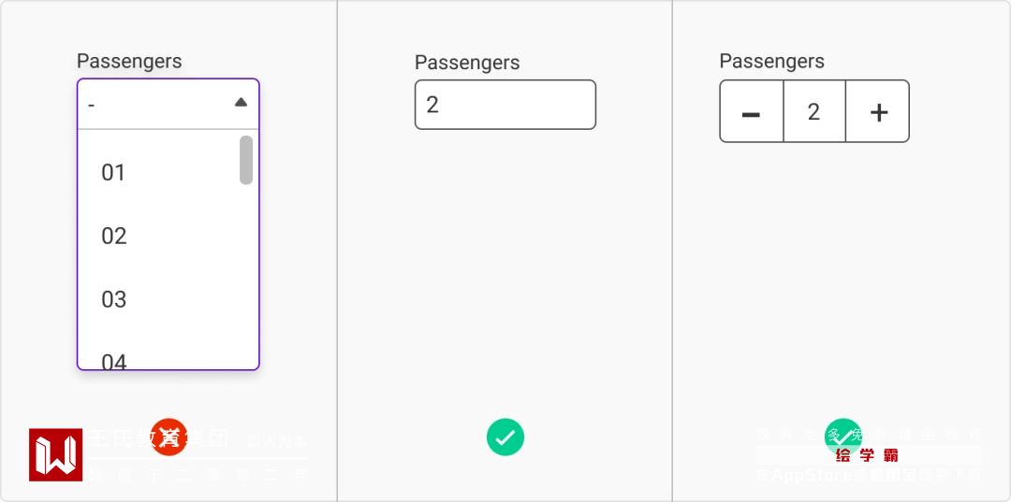
Task: Click the AppStore watermark text line
Action: click(x=868, y=475)
